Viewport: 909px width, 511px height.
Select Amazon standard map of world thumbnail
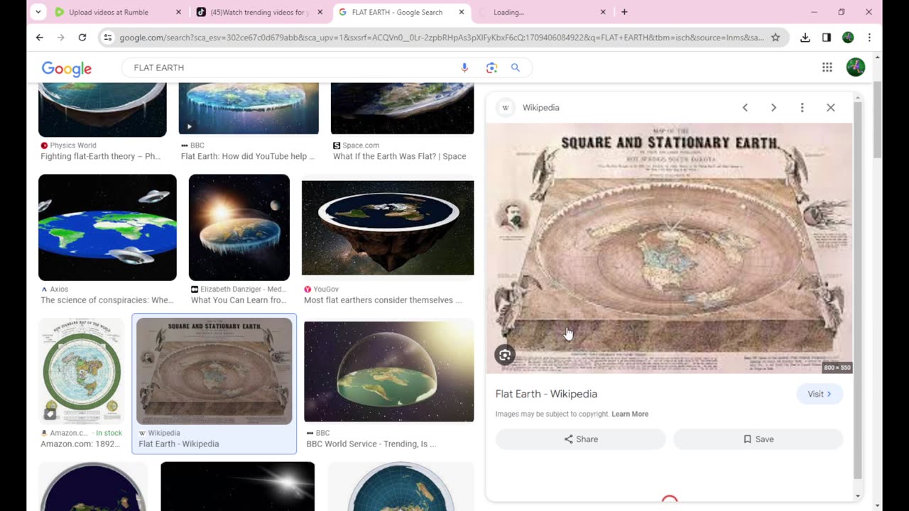click(82, 370)
